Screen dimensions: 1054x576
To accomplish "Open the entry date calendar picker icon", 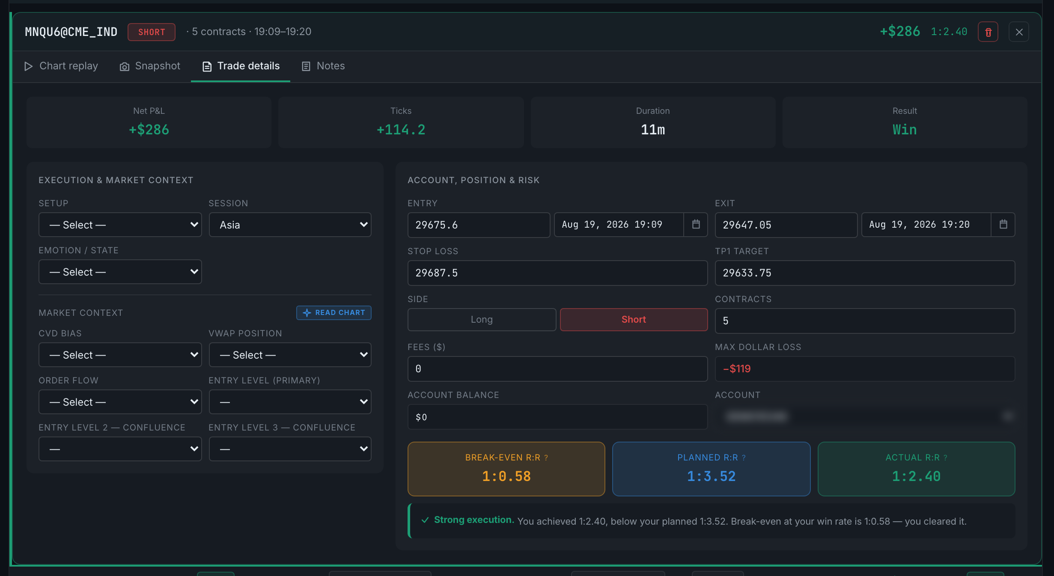I will pos(696,224).
